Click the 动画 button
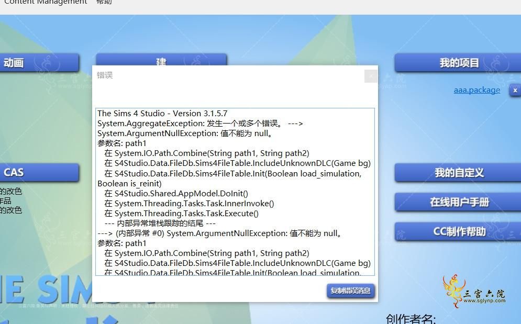Image resolution: width=521 pixels, height=324 pixels. click(39, 63)
